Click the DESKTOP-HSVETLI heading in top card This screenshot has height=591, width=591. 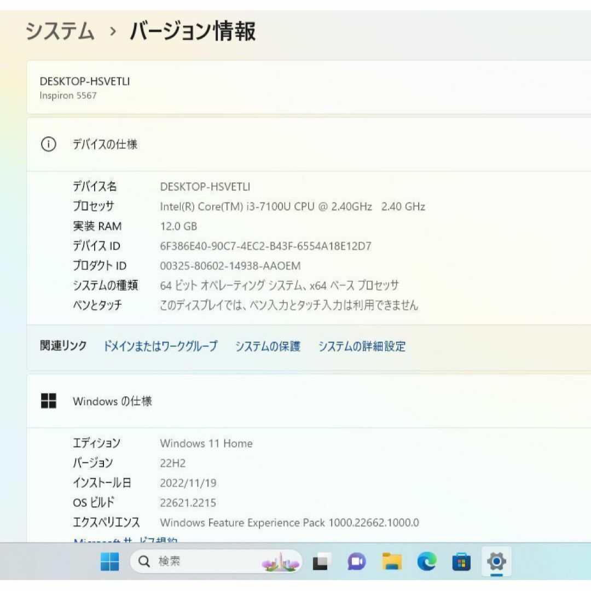[85, 82]
